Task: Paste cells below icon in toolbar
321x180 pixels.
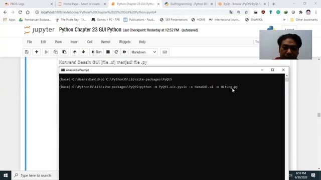Action: tap(64, 52)
